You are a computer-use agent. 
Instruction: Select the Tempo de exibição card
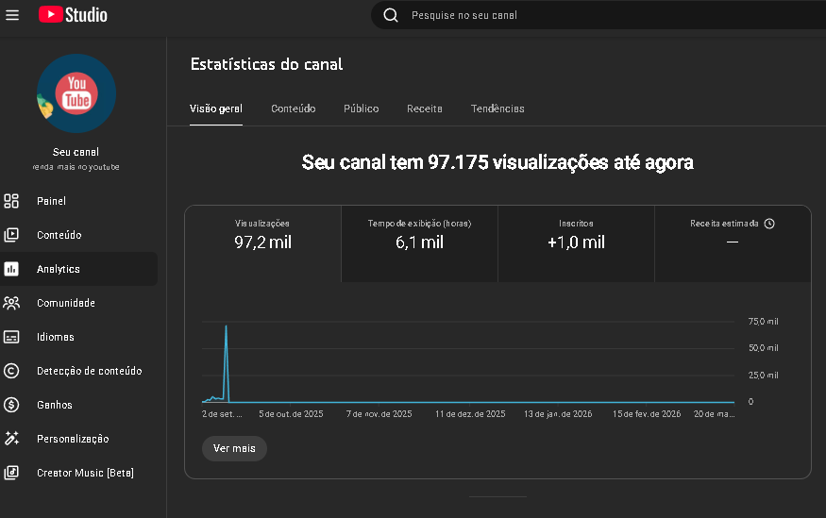[x=419, y=243]
